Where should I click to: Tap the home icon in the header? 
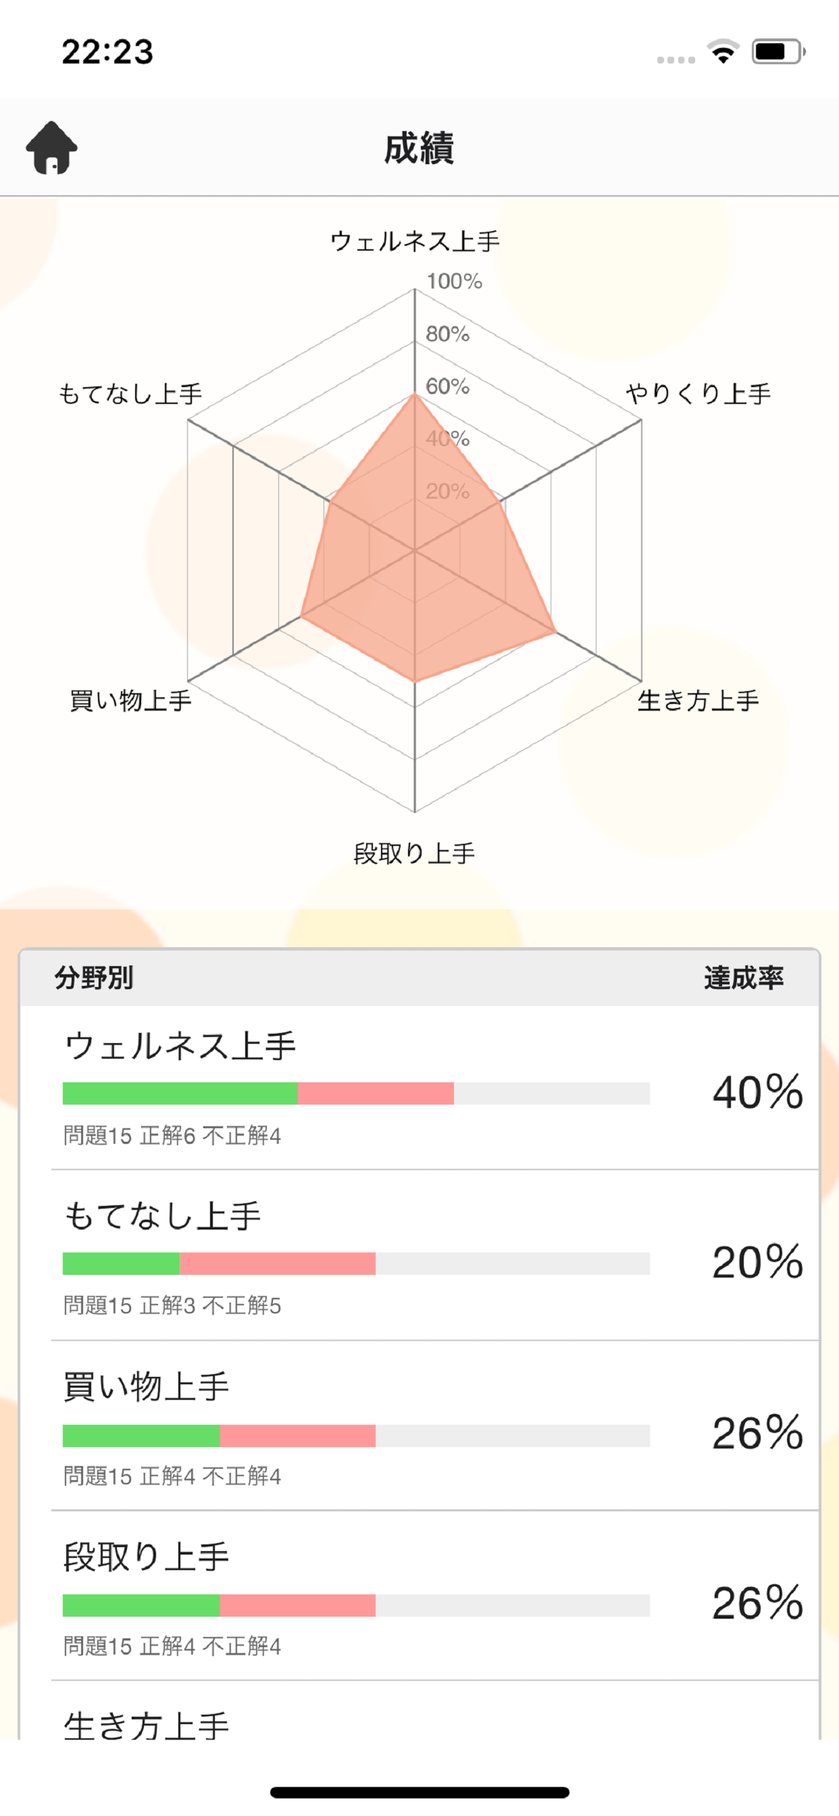51,147
